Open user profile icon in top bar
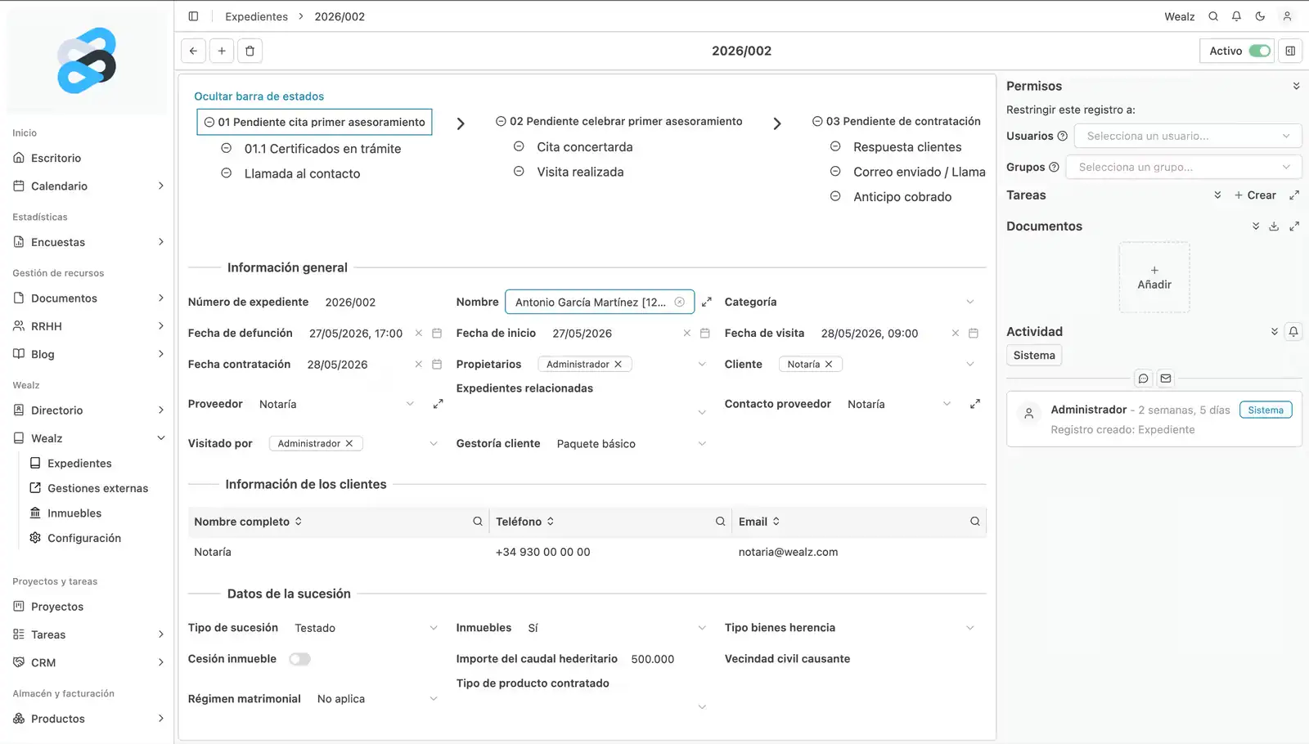Viewport: 1309px width, 744px height. click(x=1287, y=16)
